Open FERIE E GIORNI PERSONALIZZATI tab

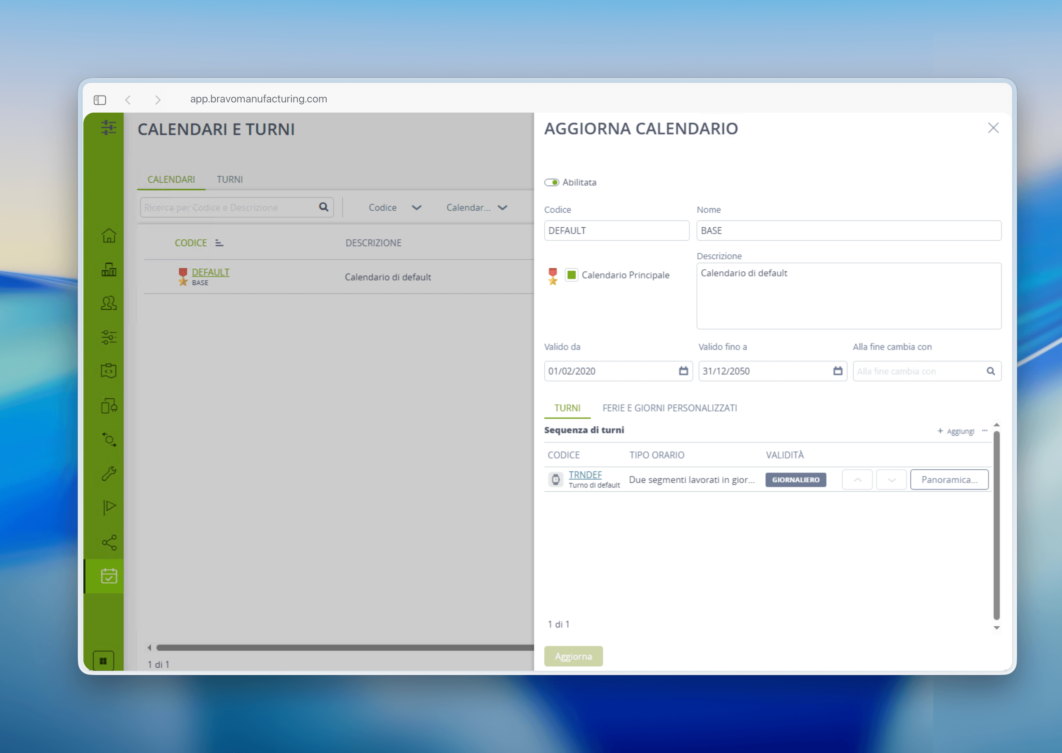(x=669, y=408)
